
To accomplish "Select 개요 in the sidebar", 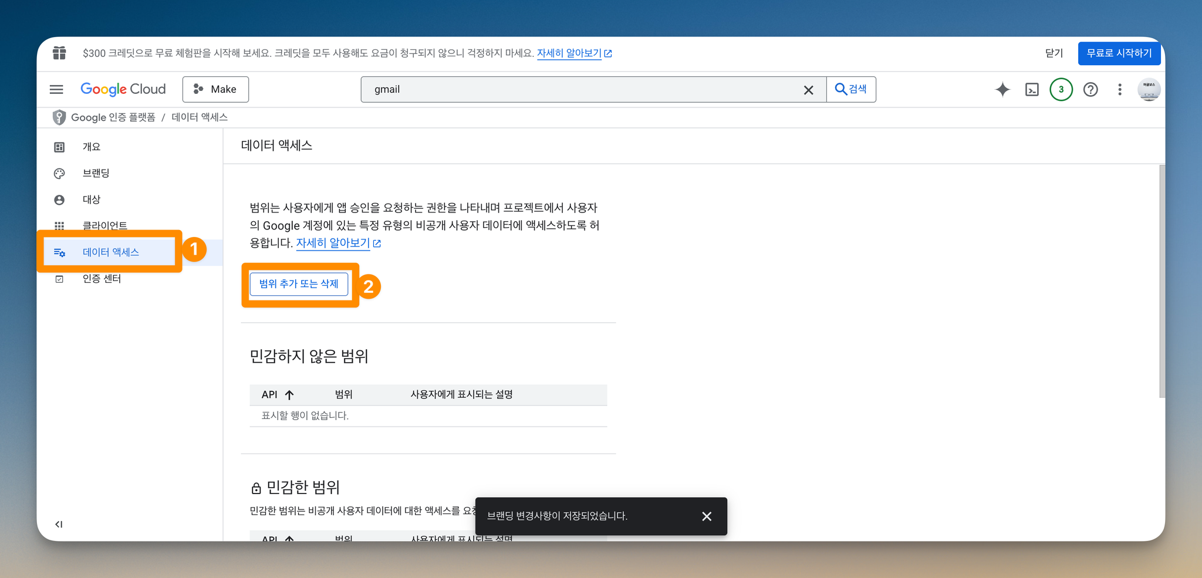I will pyautogui.click(x=92, y=147).
